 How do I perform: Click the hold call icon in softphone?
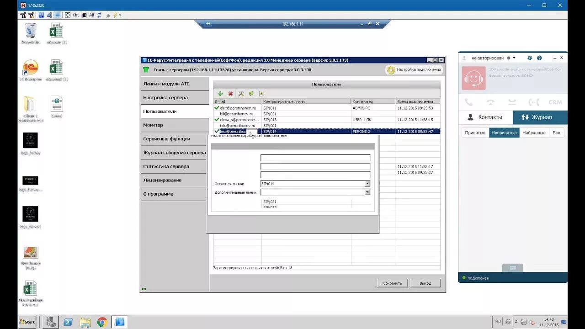(512, 102)
